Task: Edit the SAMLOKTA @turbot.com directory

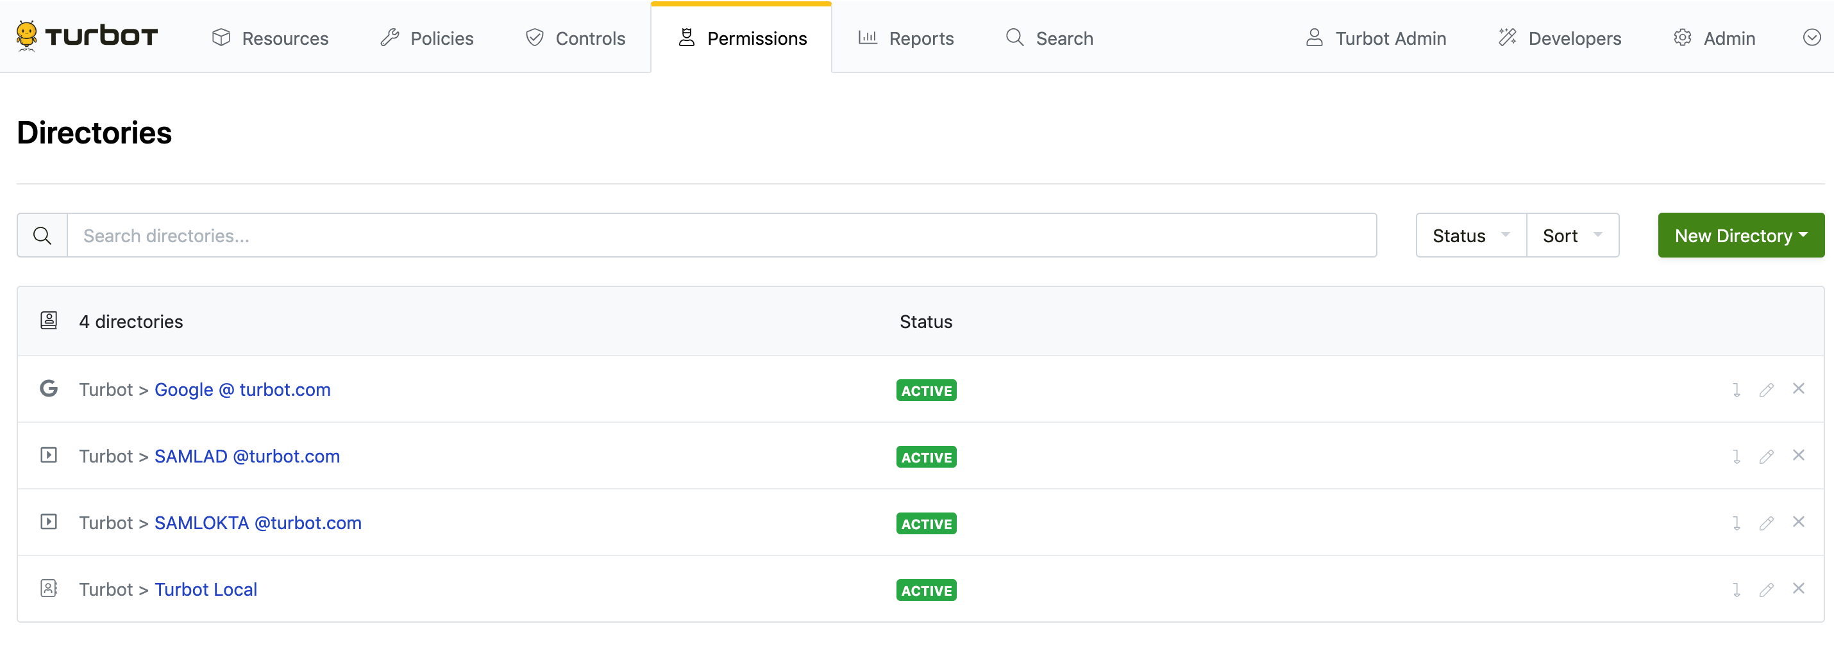Action: [1767, 523]
